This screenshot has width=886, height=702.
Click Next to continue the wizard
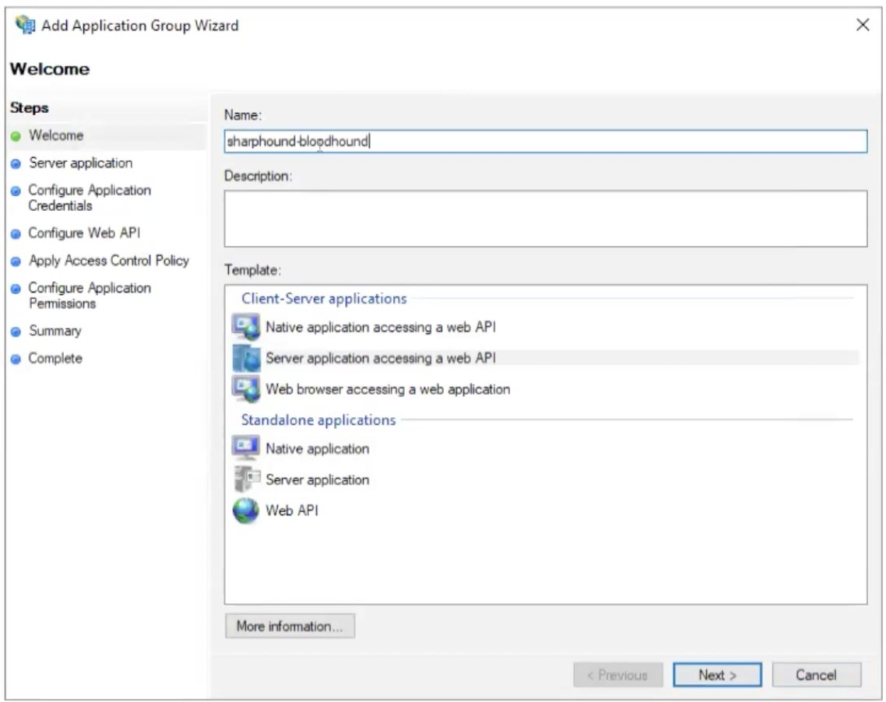coord(717,675)
